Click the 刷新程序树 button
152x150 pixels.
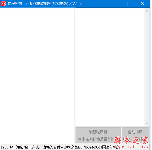tap(98, 135)
